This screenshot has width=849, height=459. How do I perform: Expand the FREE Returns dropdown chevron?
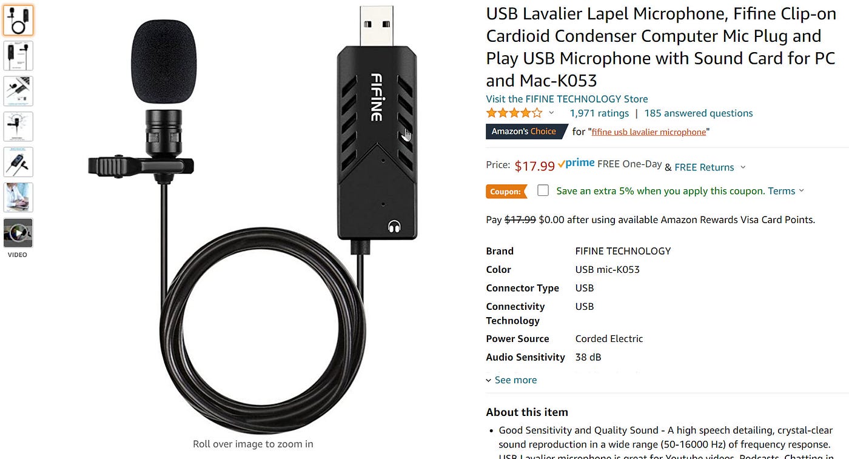(x=743, y=167)
